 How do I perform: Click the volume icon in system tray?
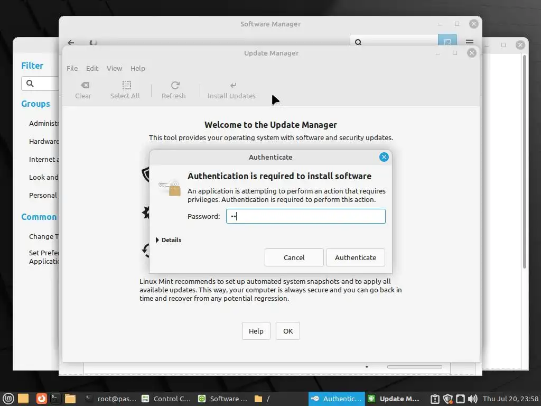click(473, 399)
